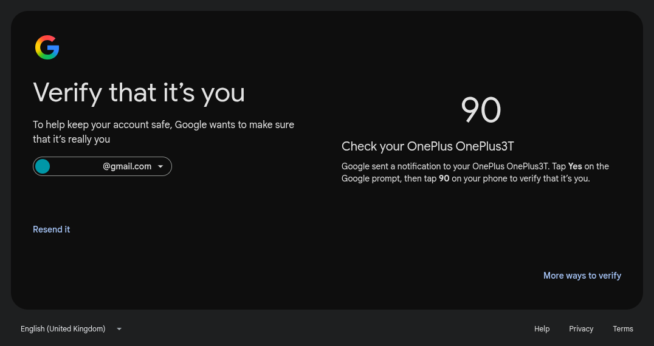This screenshot has width=654, height=346.
Task: Click the Check your OnePlus OnePlus3T heading
Action: [x=428, y=146]
